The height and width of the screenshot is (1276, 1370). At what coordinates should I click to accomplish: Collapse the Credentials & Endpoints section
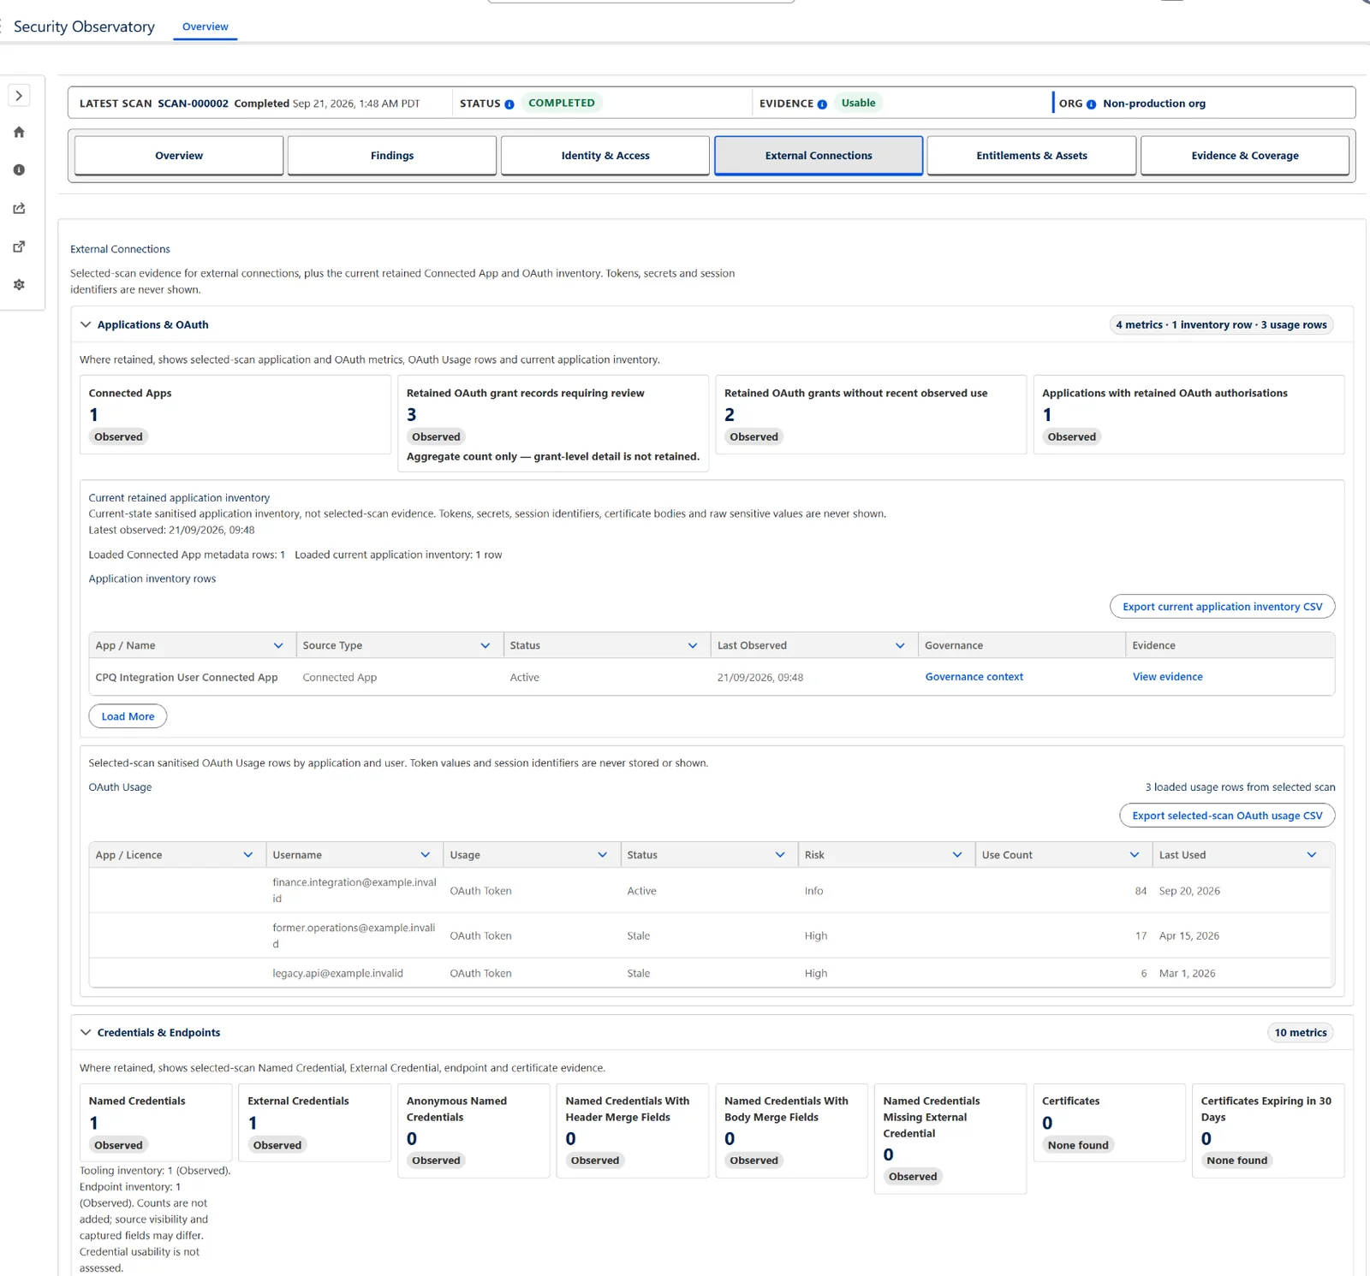click(x=86, y=1032)
